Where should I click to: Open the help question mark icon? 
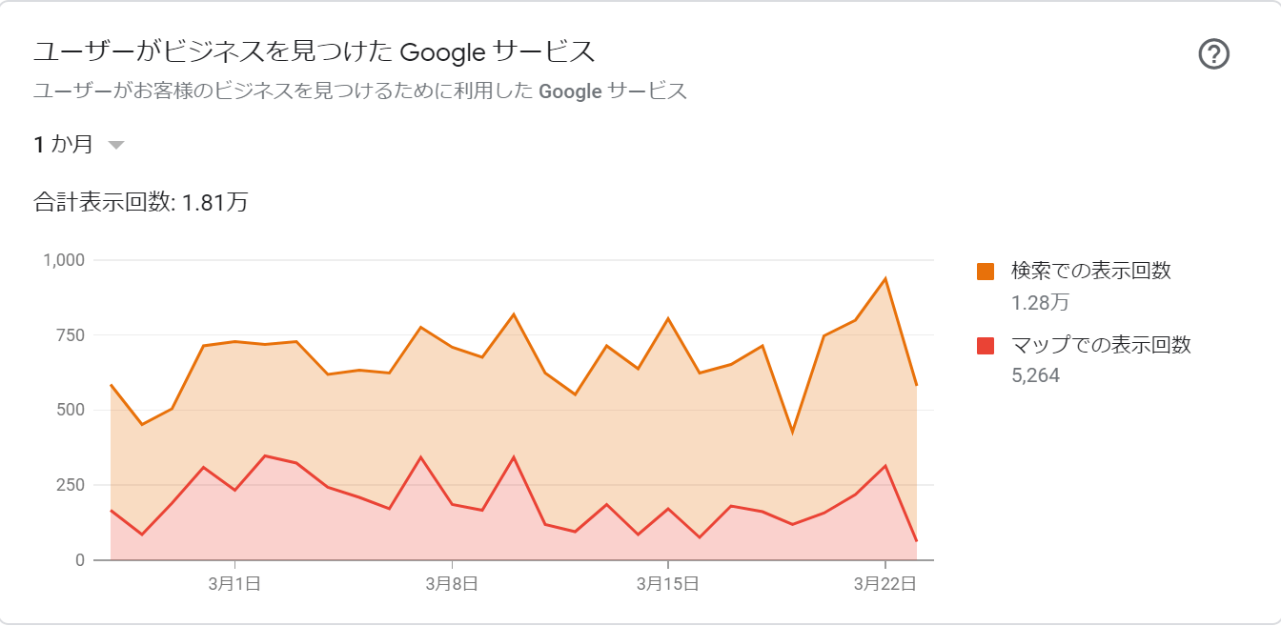pos(1213,54)
